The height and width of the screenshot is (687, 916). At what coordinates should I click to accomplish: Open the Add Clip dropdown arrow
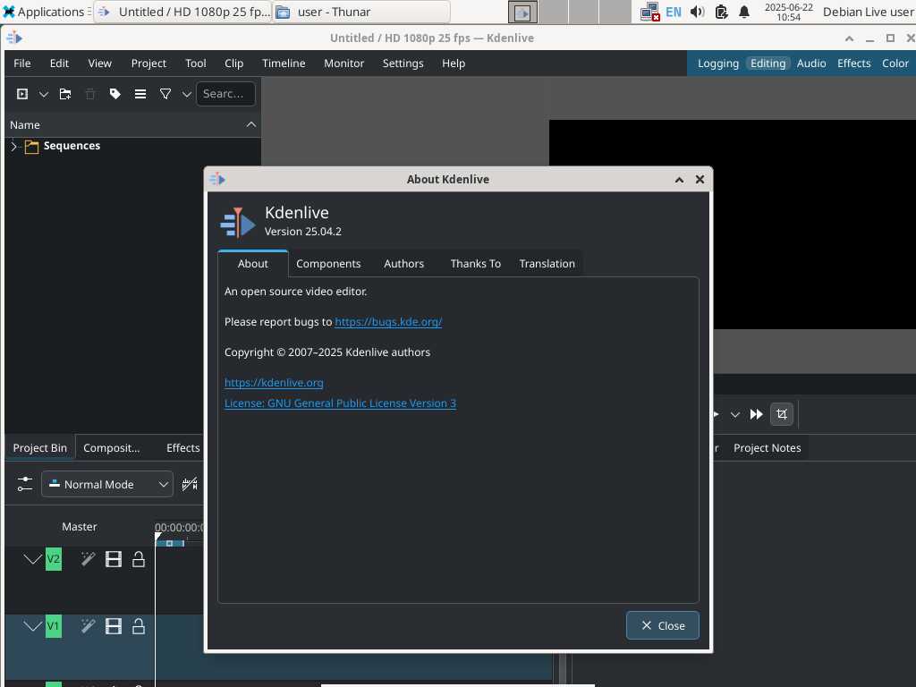pos(43,94)
